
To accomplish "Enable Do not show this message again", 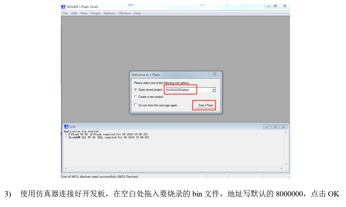I will pyautogui.click(x=136, y=105).
